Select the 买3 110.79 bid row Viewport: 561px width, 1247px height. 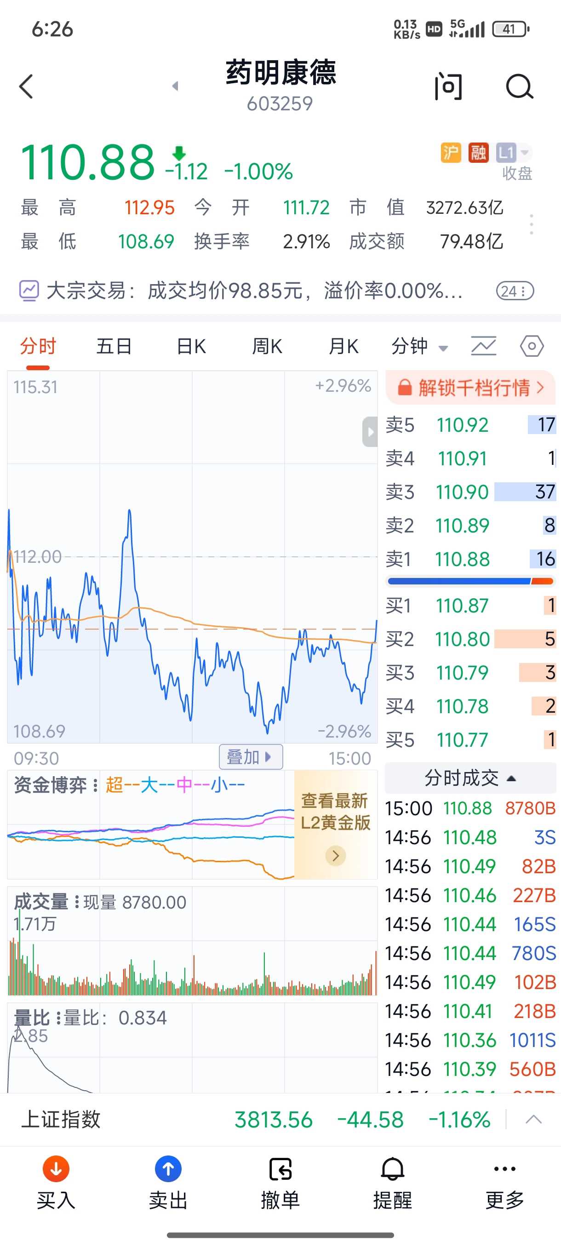tap(470, 672)
